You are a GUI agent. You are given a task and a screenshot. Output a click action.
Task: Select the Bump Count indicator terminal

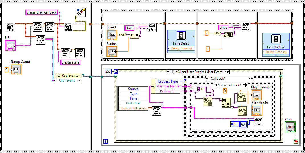tap(16, 70)
